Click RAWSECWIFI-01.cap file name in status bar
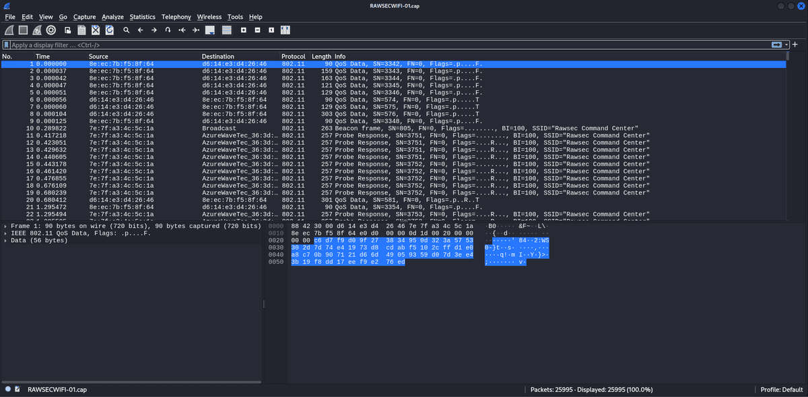808x397 pixels. 57,390
